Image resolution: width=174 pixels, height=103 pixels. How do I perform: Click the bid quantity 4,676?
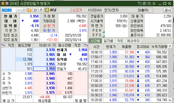tap(68, 92)
